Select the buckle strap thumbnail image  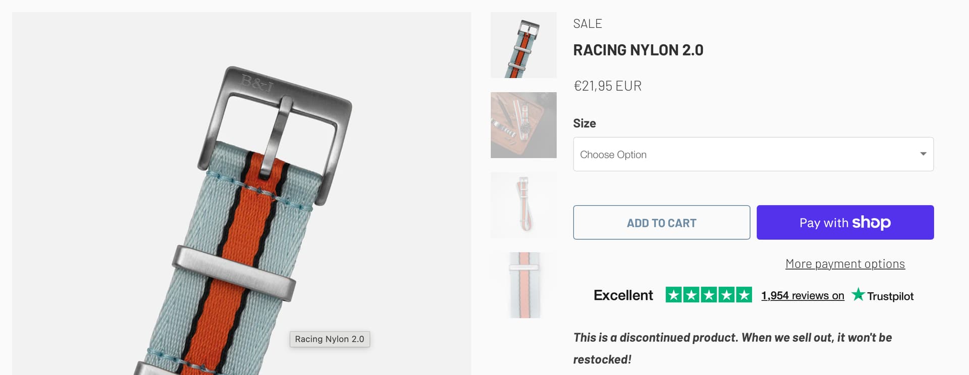[x=523, y=45]
